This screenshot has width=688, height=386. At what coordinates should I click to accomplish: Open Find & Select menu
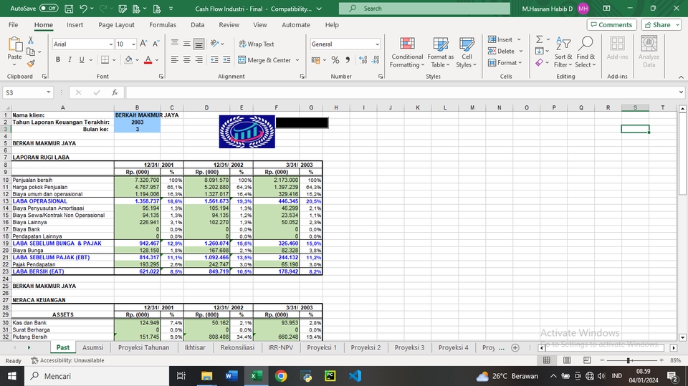[586, 53]
